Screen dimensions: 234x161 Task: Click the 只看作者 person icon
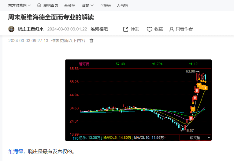(x=172, y=29)
